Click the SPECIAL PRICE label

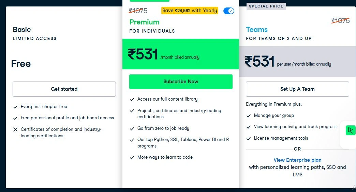click(266, 6)
